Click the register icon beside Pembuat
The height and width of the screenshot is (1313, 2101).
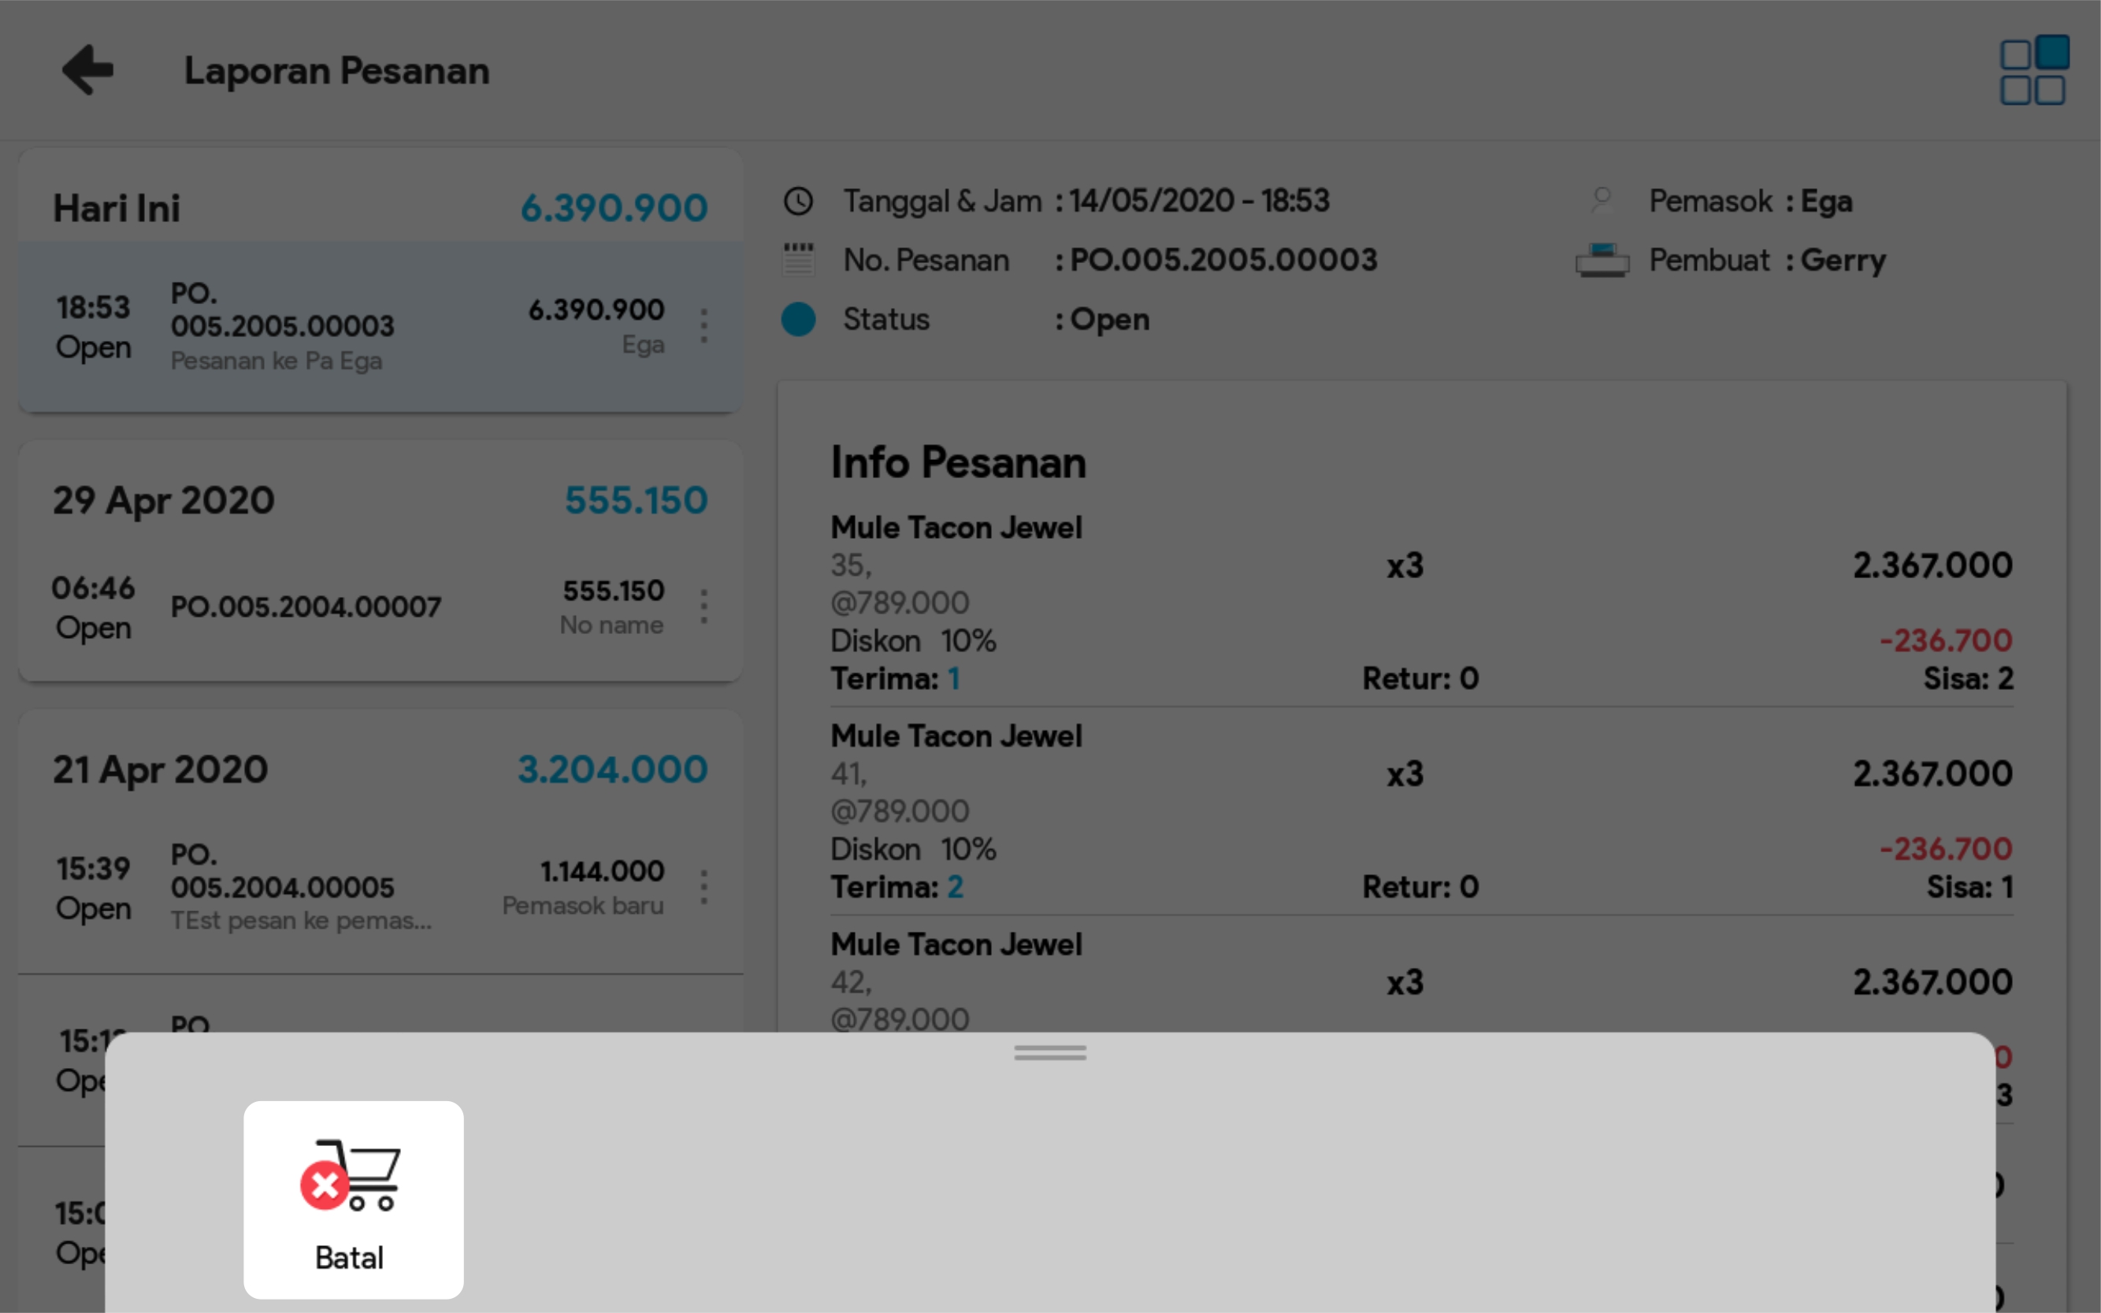coord(1602,260)
